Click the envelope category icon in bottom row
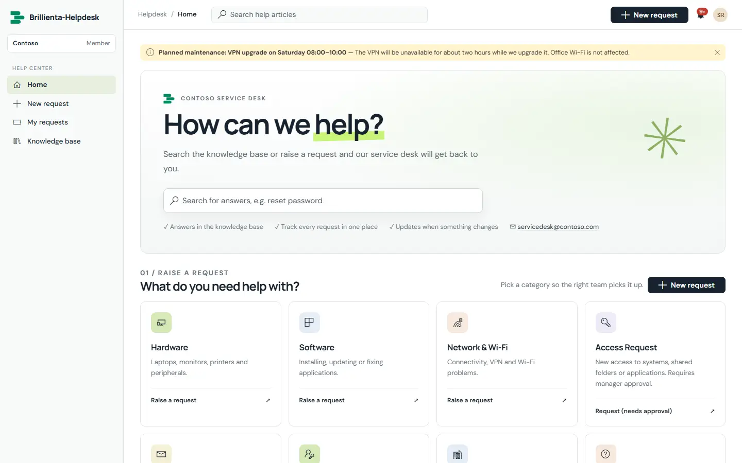This screenshot has width=742, height=463. coord(161,454)
